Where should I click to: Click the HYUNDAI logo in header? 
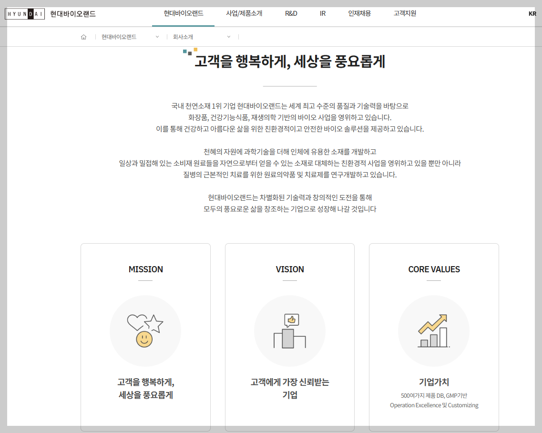coord(24,14)
